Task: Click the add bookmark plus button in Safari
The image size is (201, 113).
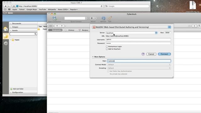Action: 14,6
